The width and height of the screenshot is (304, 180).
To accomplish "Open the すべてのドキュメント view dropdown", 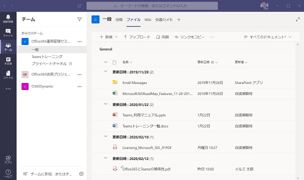I will (x=268, y=37).
